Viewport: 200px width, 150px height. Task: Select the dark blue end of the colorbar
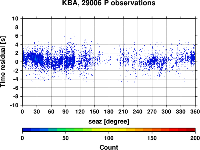(27, 130)
